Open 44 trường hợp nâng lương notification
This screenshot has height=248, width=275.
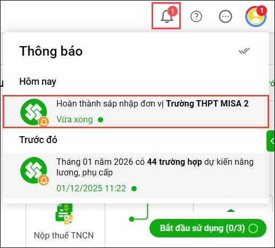[136, 175]
